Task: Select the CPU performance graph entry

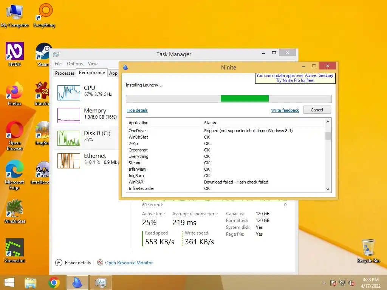Action: tap(87, 93)
